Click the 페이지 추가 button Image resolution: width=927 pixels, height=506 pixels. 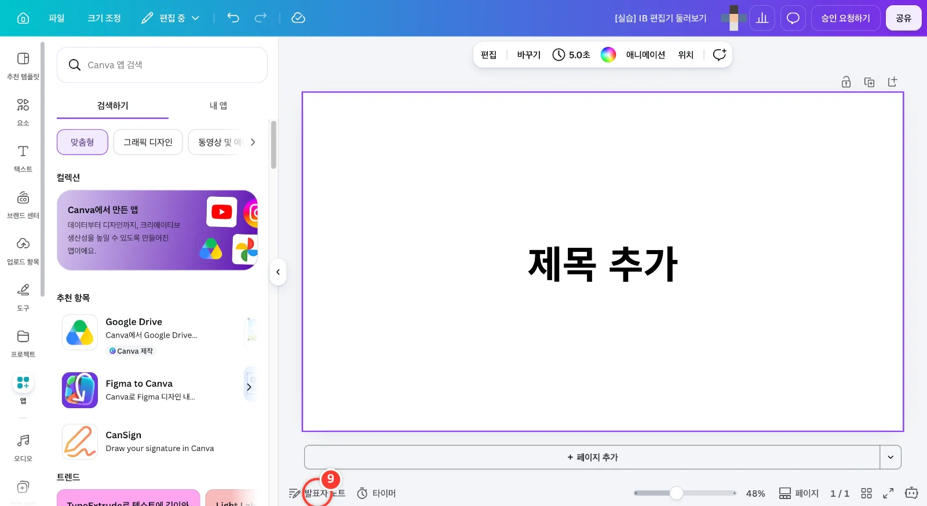point(592,457)
